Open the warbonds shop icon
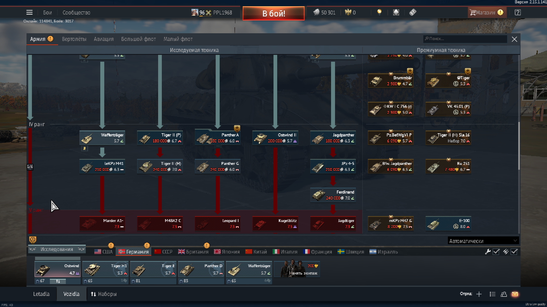The image size is (547, 307). pyautogui.click(x=396, y=12)
